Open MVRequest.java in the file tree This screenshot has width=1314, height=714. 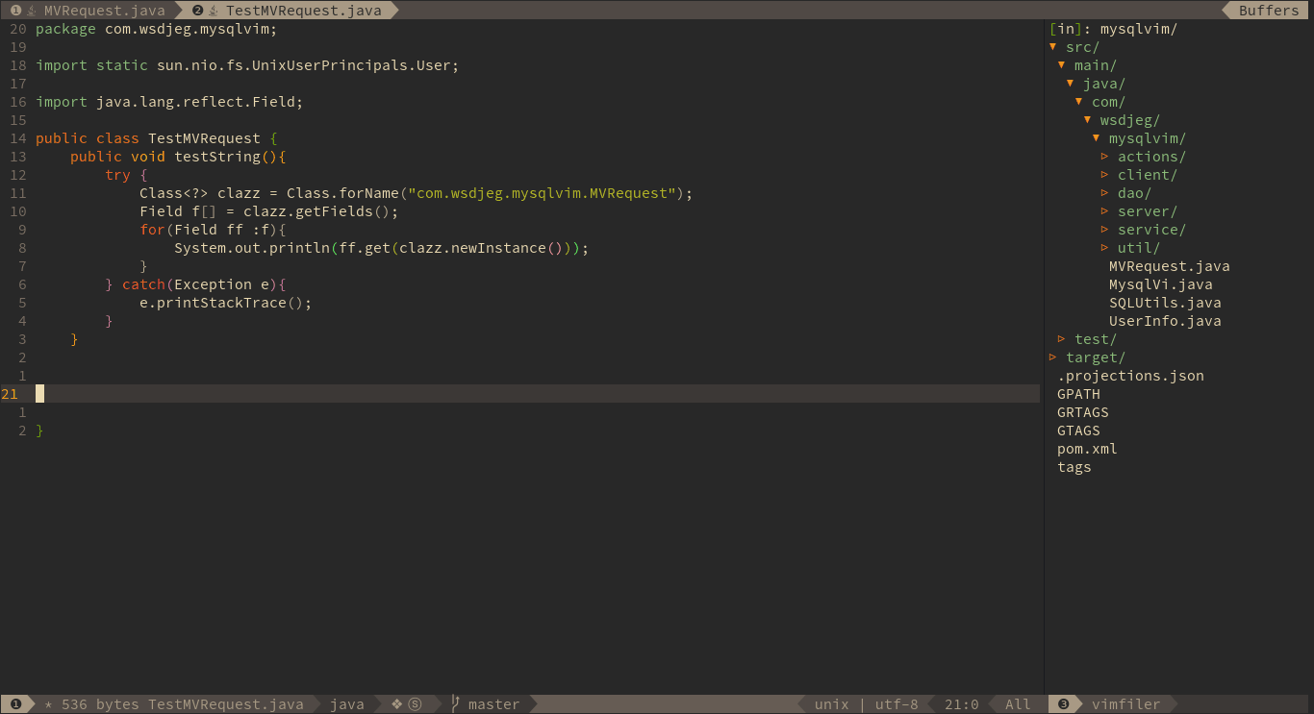(1170, 266)
